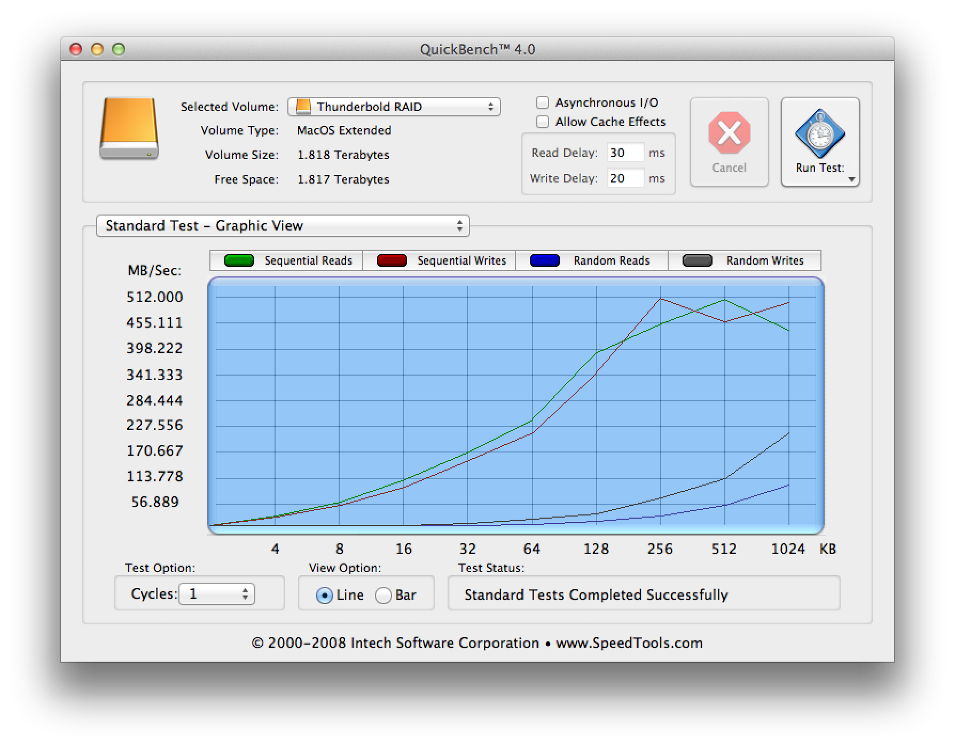The height and width of the screenshot is (746, 955).
Task: Click the 64 KB axis label
Action: pos(531,549)
